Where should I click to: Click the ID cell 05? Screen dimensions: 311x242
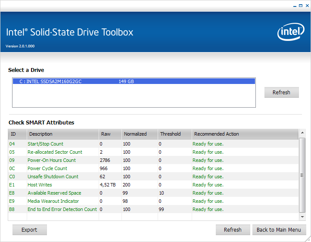(x=12, y=152)
